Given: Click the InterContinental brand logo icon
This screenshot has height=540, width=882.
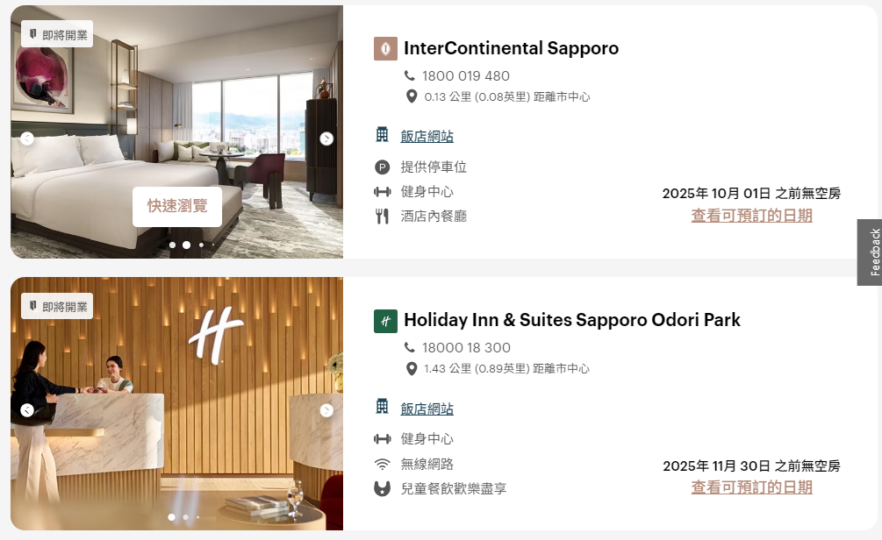Looking at the screenshot, I should point(385,49).
